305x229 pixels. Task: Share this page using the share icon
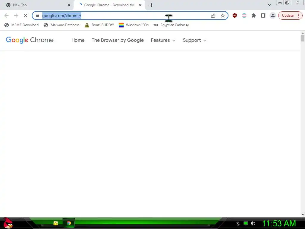point(213,16)
